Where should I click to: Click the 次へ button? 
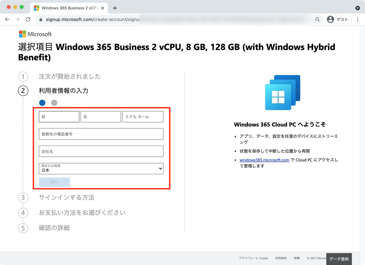[x=54, y=182]
